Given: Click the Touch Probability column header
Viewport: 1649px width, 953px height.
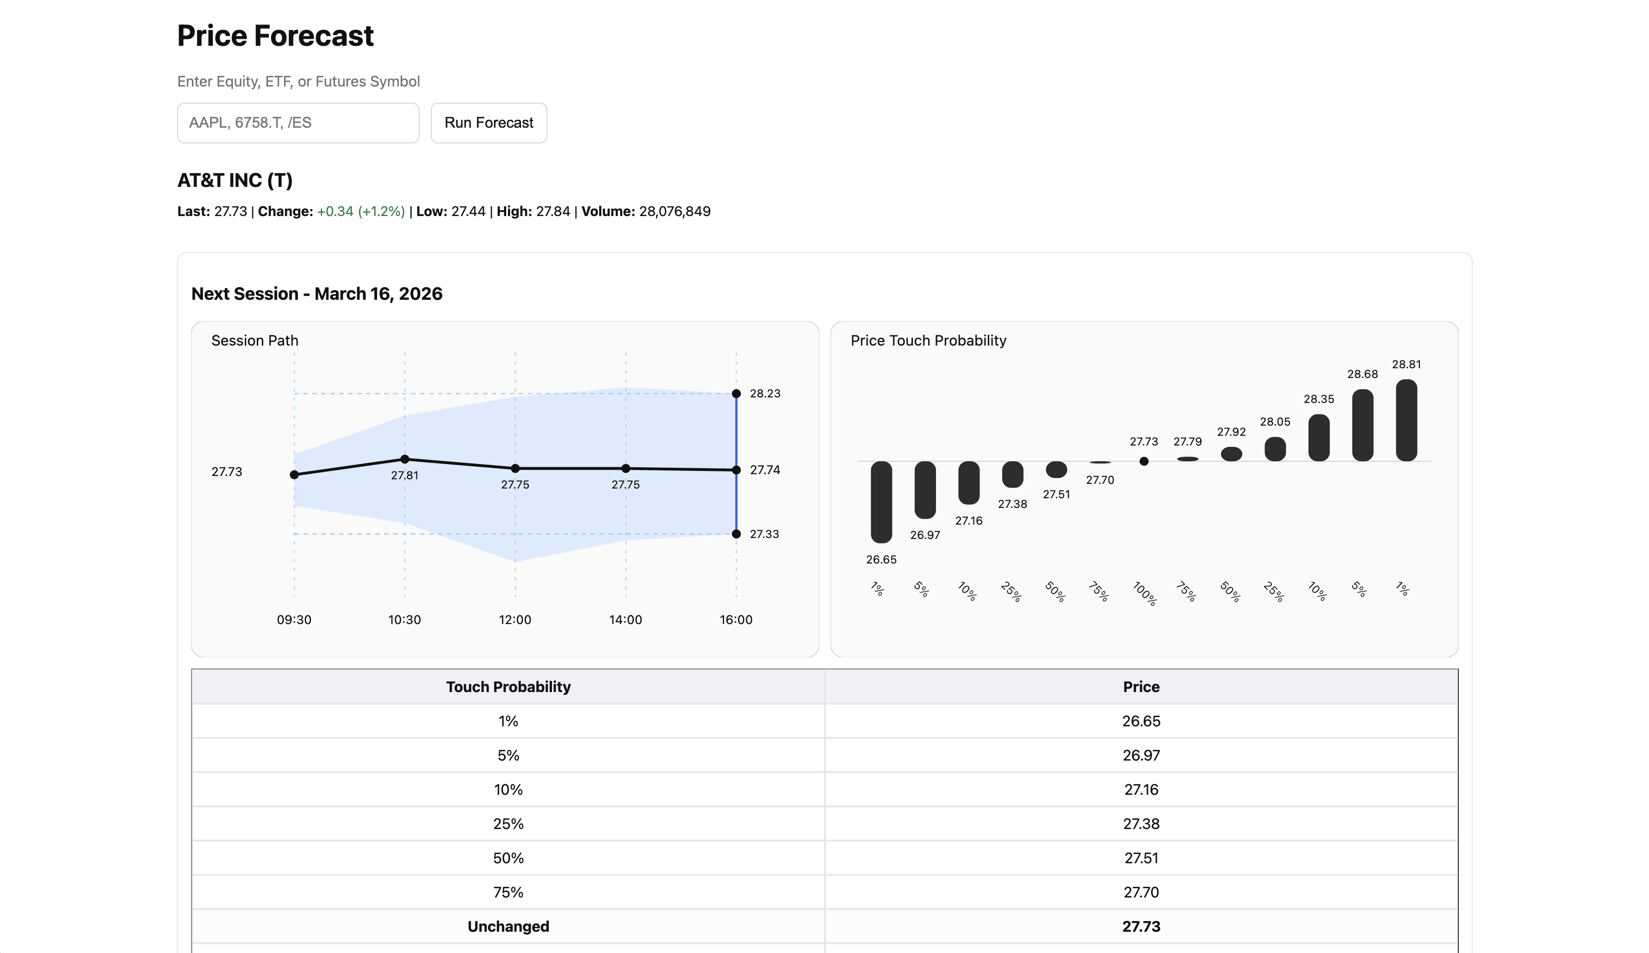Looking at the screenshot, I should pos(508,687).
